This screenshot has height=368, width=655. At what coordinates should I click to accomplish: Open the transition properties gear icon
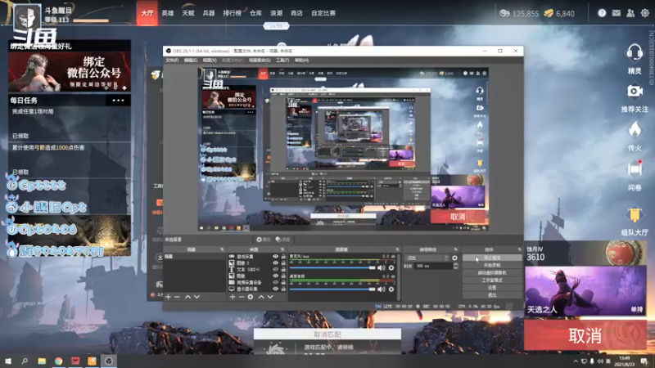(454, 258)
